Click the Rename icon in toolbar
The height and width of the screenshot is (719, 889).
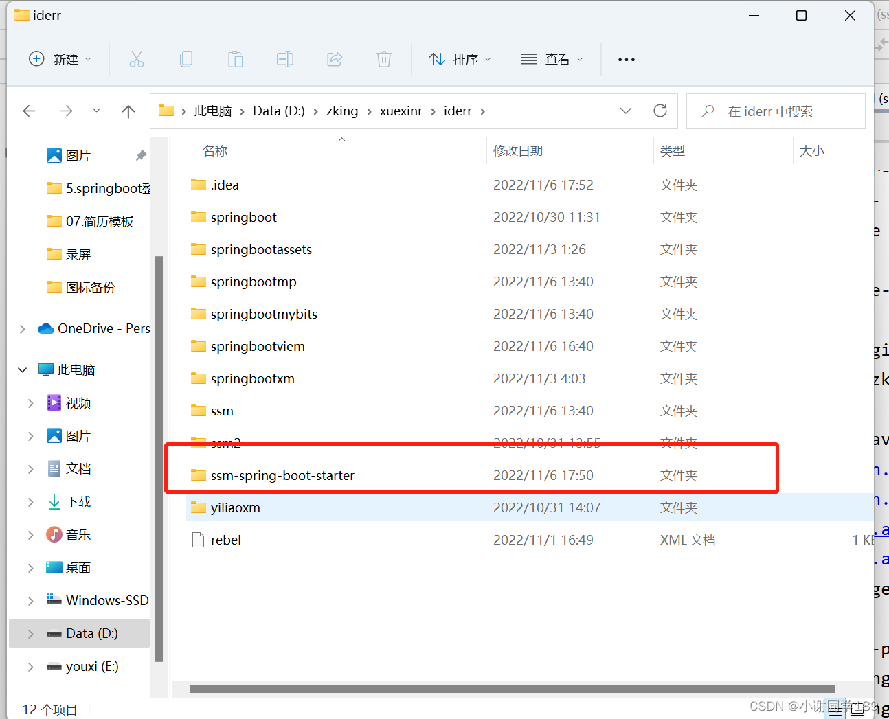[x=285, y=60]
